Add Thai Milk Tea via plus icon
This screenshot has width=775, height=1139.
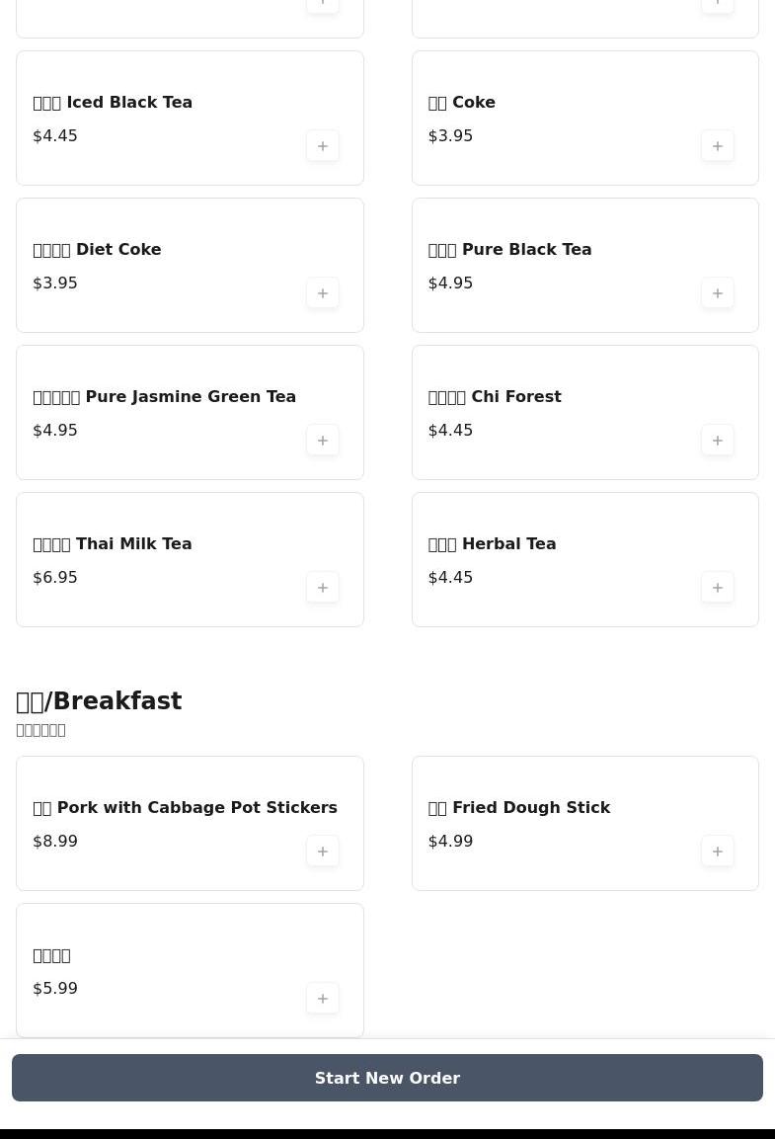(323, 588)
